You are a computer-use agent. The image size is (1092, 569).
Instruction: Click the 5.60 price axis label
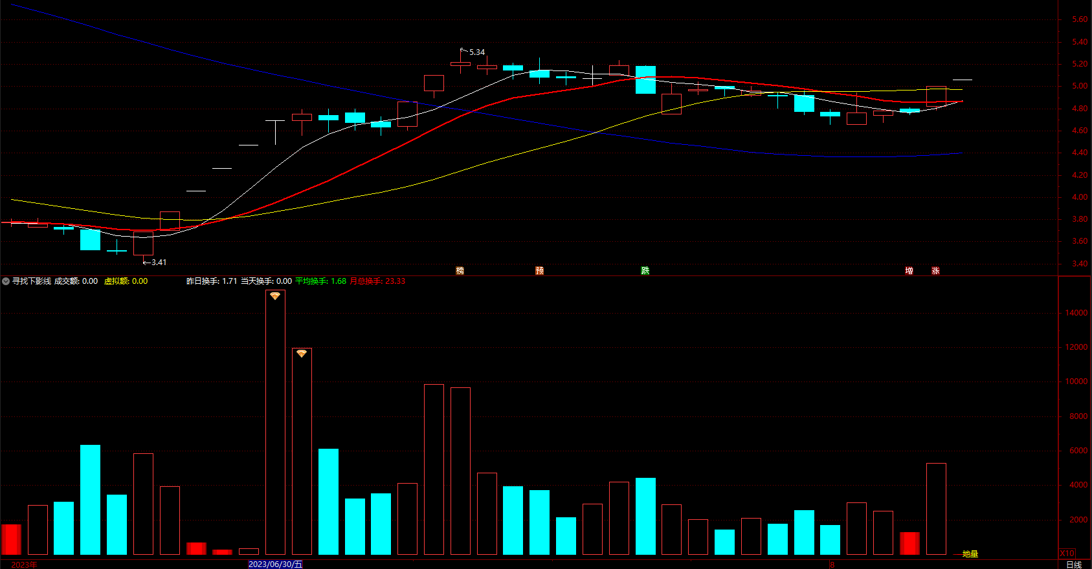pos(1080,19)
